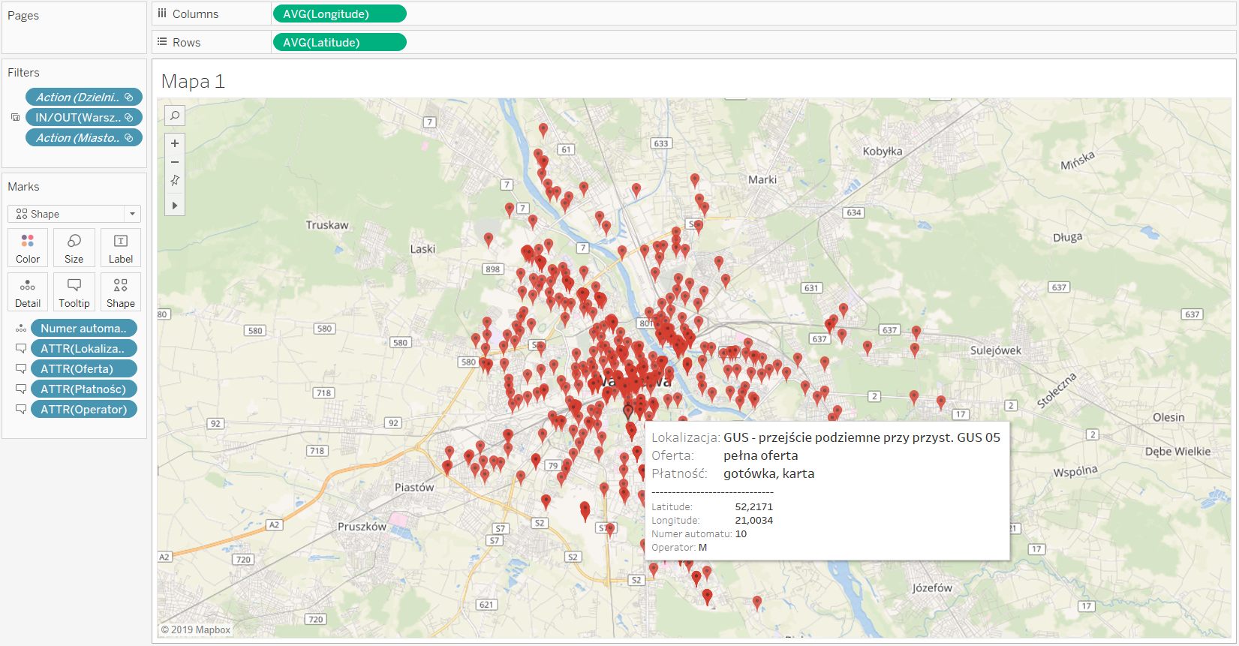
Task: Open the Shape mark type dropdown
Action: [x=74, y=214]
